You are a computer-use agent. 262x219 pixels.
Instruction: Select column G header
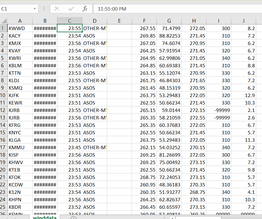pos(169,21)
